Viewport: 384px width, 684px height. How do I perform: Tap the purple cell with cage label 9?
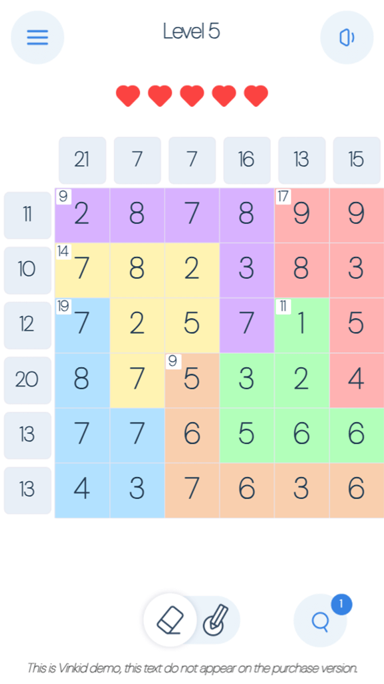82,215
